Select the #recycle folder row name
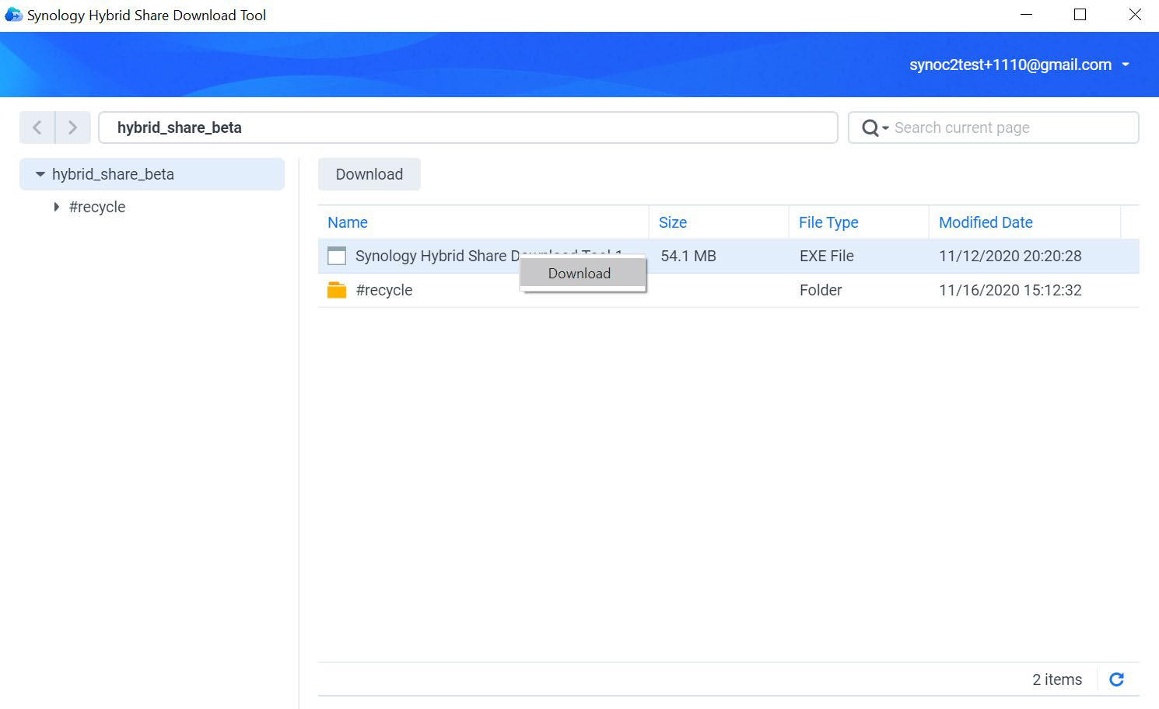 coord(384,290)
